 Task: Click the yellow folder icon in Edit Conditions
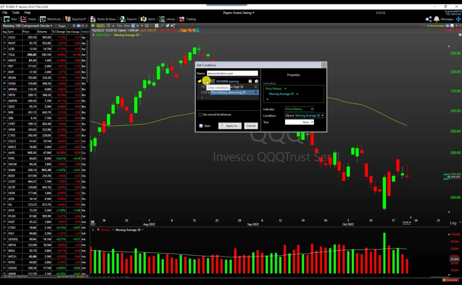tap(199, 81)
